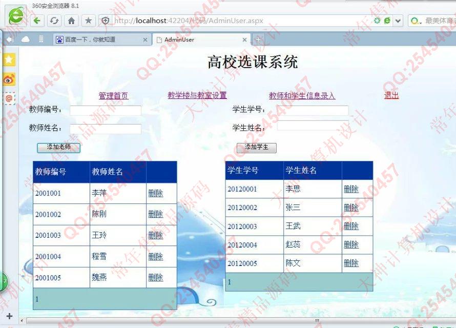
Task: Click cloud icon in tab bar
Action: click(x=26, y=39)
